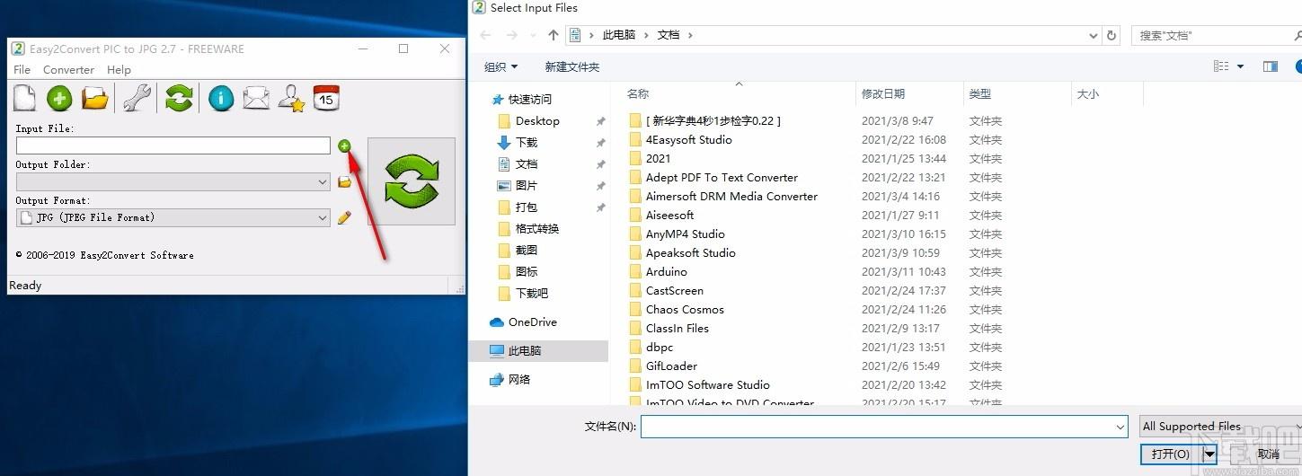The width and height of the screenshot is (1302, 476).
Task: Click the folder icon beside Output Folder
Action: coord(344,181)
